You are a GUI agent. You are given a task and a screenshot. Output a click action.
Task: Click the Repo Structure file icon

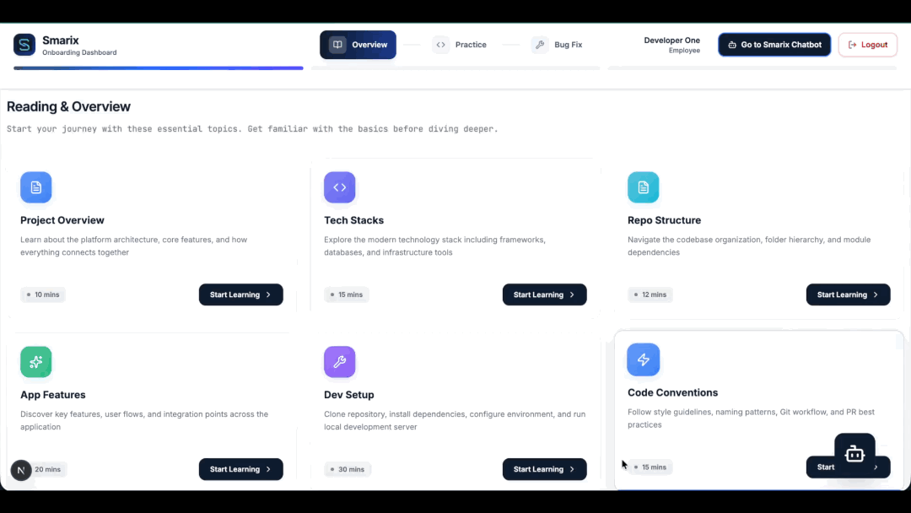click(x=644, y=187)
